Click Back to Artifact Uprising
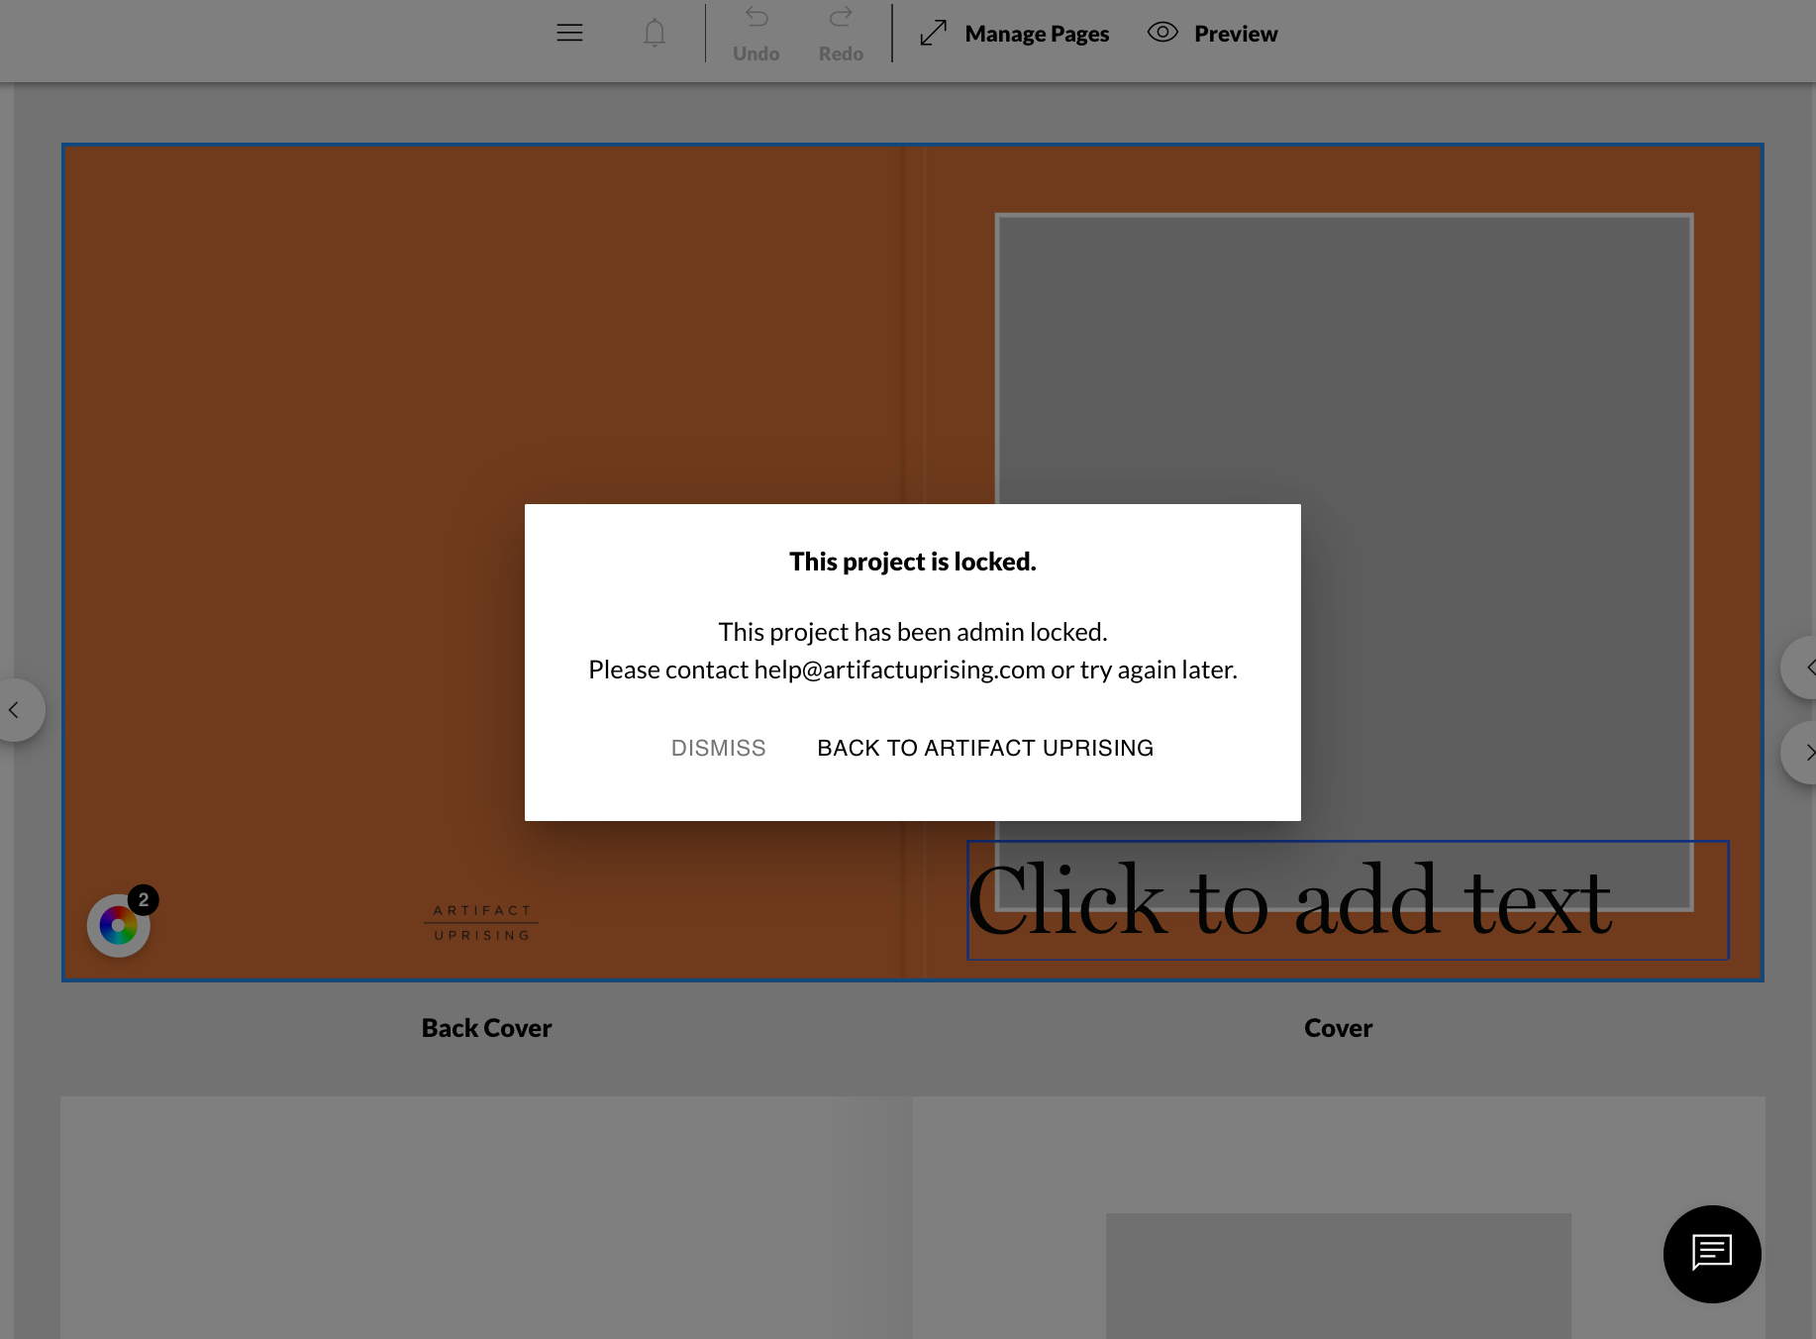1816x1339 pixels. click(985, 748)
